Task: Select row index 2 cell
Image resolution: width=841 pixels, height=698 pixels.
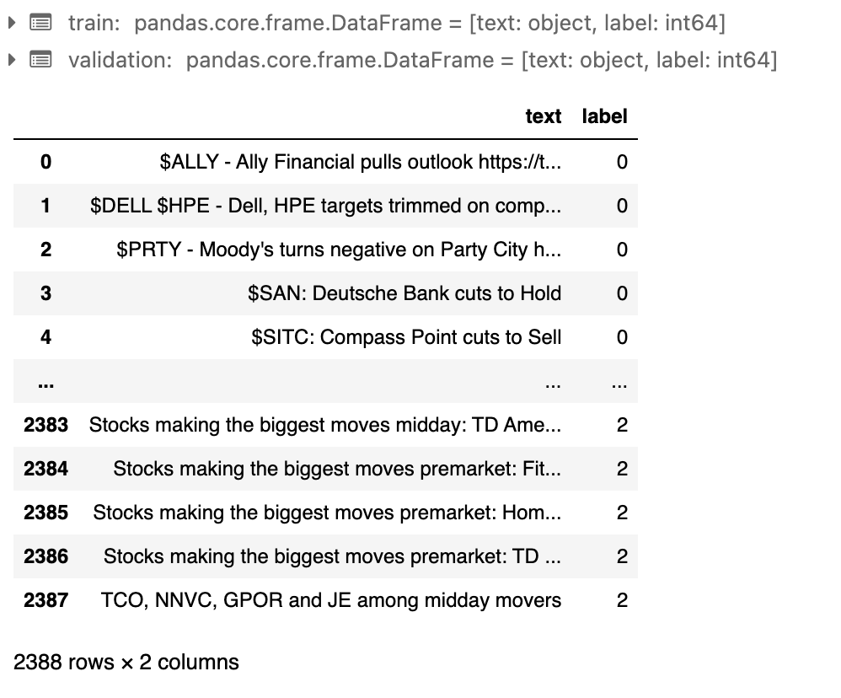Action: 46,250
